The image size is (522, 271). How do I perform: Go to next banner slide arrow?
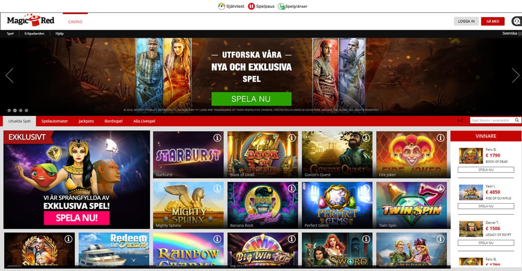[515, 76]
